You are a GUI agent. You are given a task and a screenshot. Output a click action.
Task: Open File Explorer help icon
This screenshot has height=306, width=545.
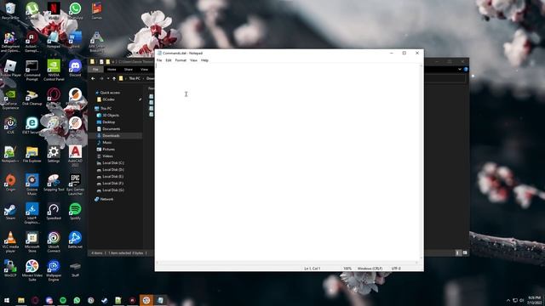(466, 70)
